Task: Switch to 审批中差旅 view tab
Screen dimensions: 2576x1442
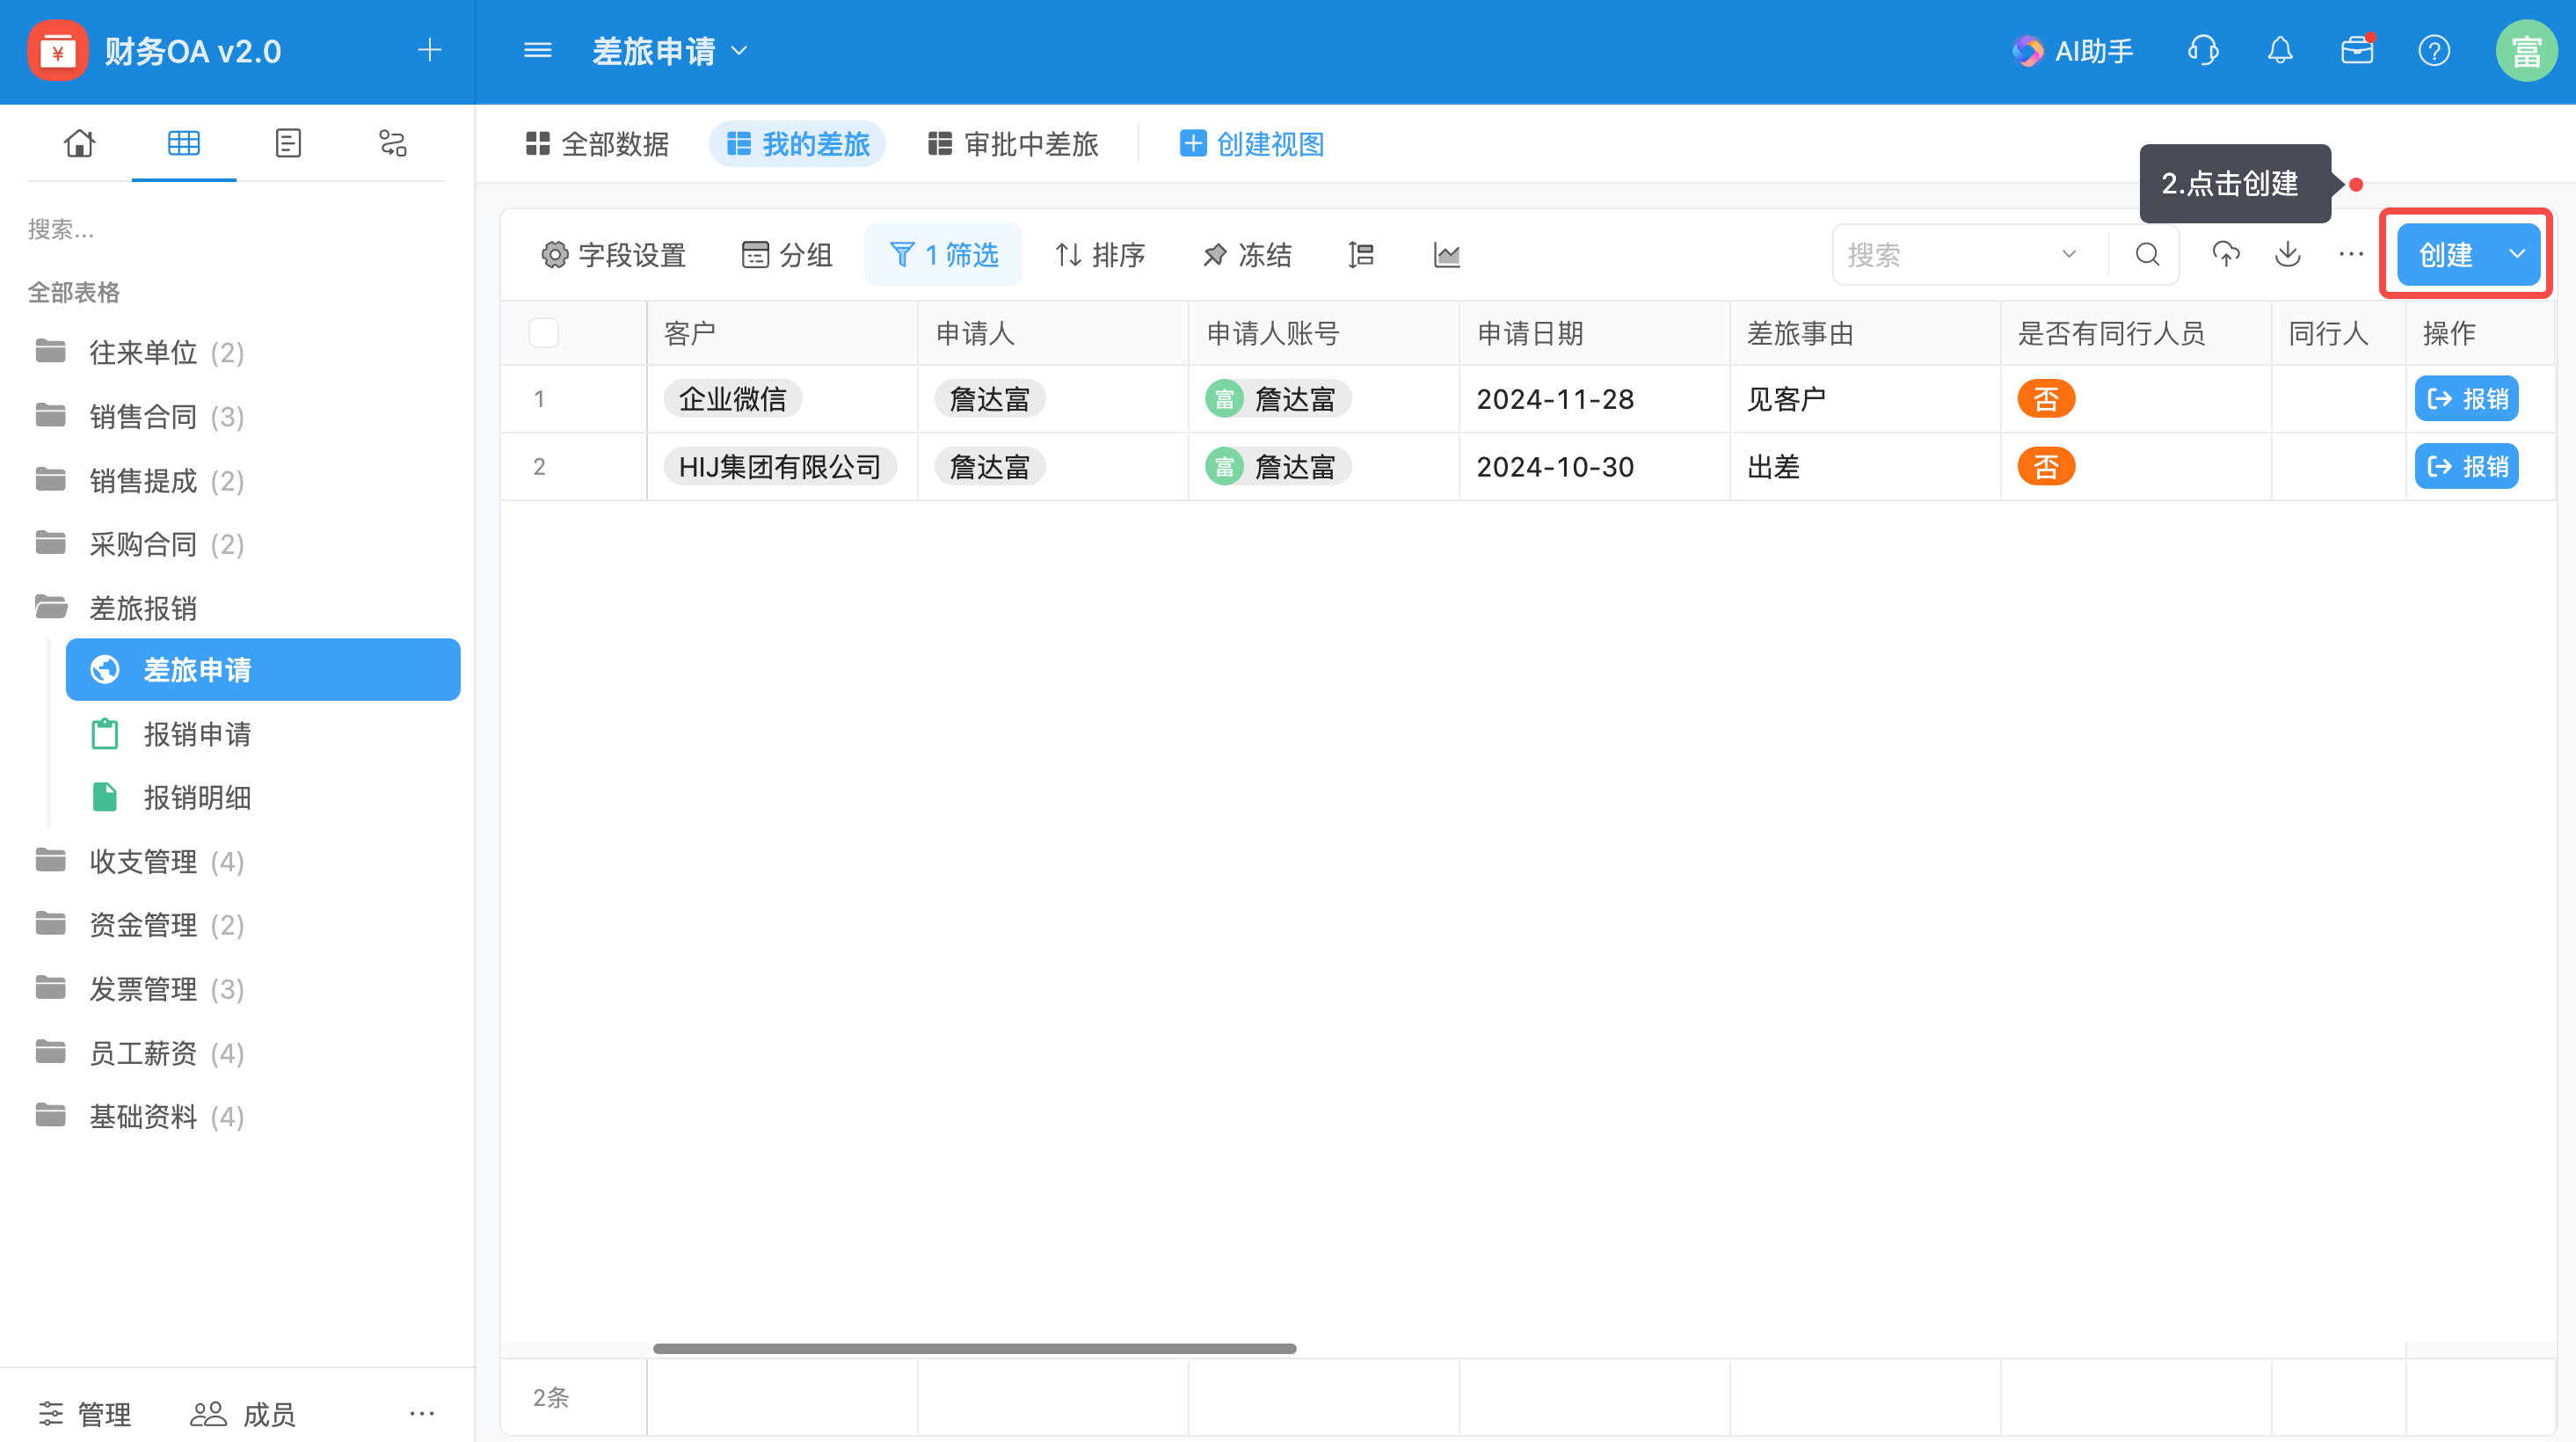Action: tap(1012, 144)
